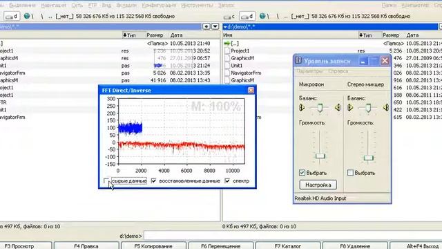Click [_нет_] volume label in left drive bar
The height and width of the screenshot is (249, 442).
click(64, 17)
